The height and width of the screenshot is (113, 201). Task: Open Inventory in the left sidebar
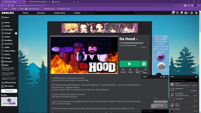7,44
